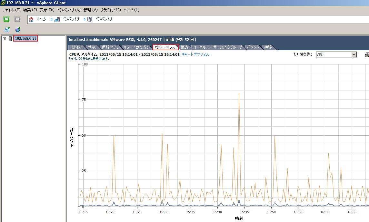The width and height of the screenshot is (369, 222).
Task: Switch to ローカル ユーザーおよびグループ tab
Action: 217,47
